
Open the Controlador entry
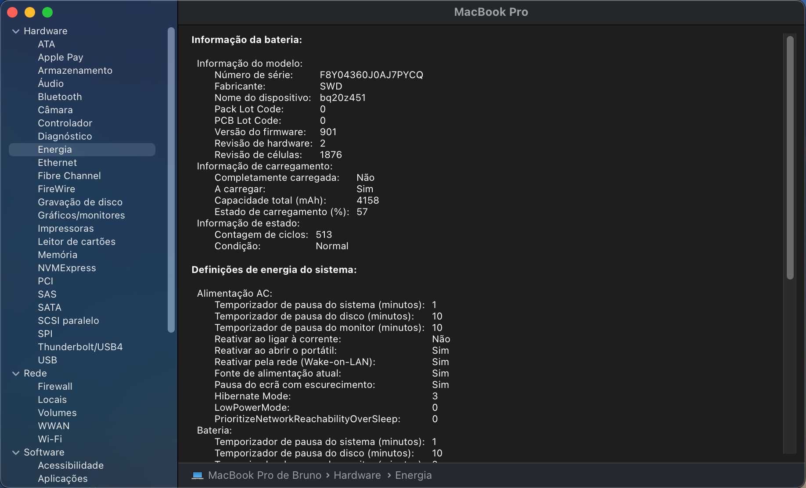[x=65, y=123]
